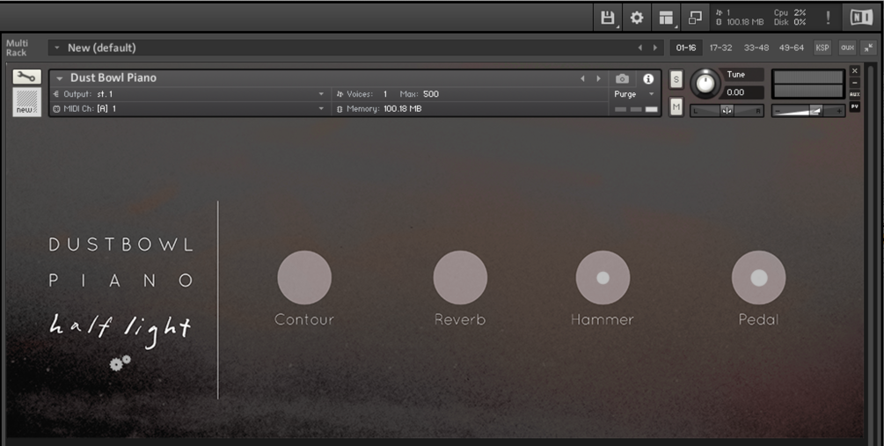The height and width of the screenshot is (446, 884).
Task: Toggle the PV performance view button
Action: (x=855, y=106)
